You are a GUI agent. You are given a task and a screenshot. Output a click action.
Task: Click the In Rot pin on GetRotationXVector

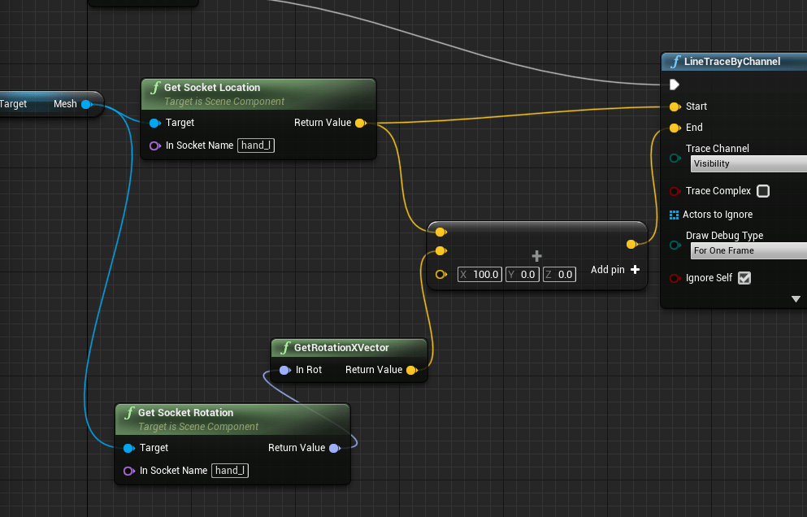284,370
